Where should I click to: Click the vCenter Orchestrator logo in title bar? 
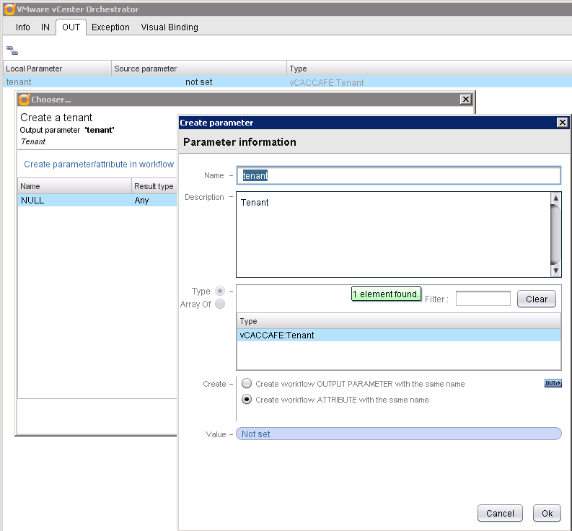point(9,9)
